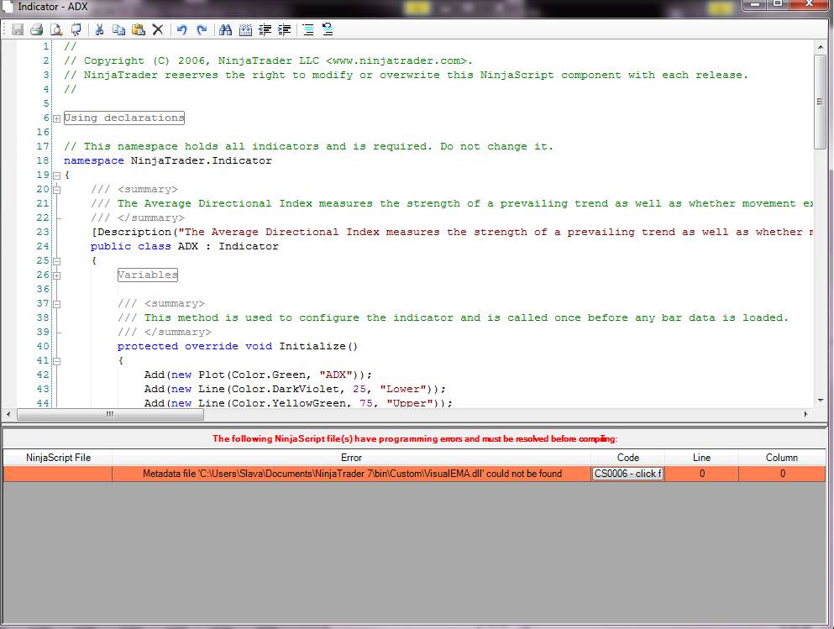Click the [Description attribute line 23

(x=452, y=232)
